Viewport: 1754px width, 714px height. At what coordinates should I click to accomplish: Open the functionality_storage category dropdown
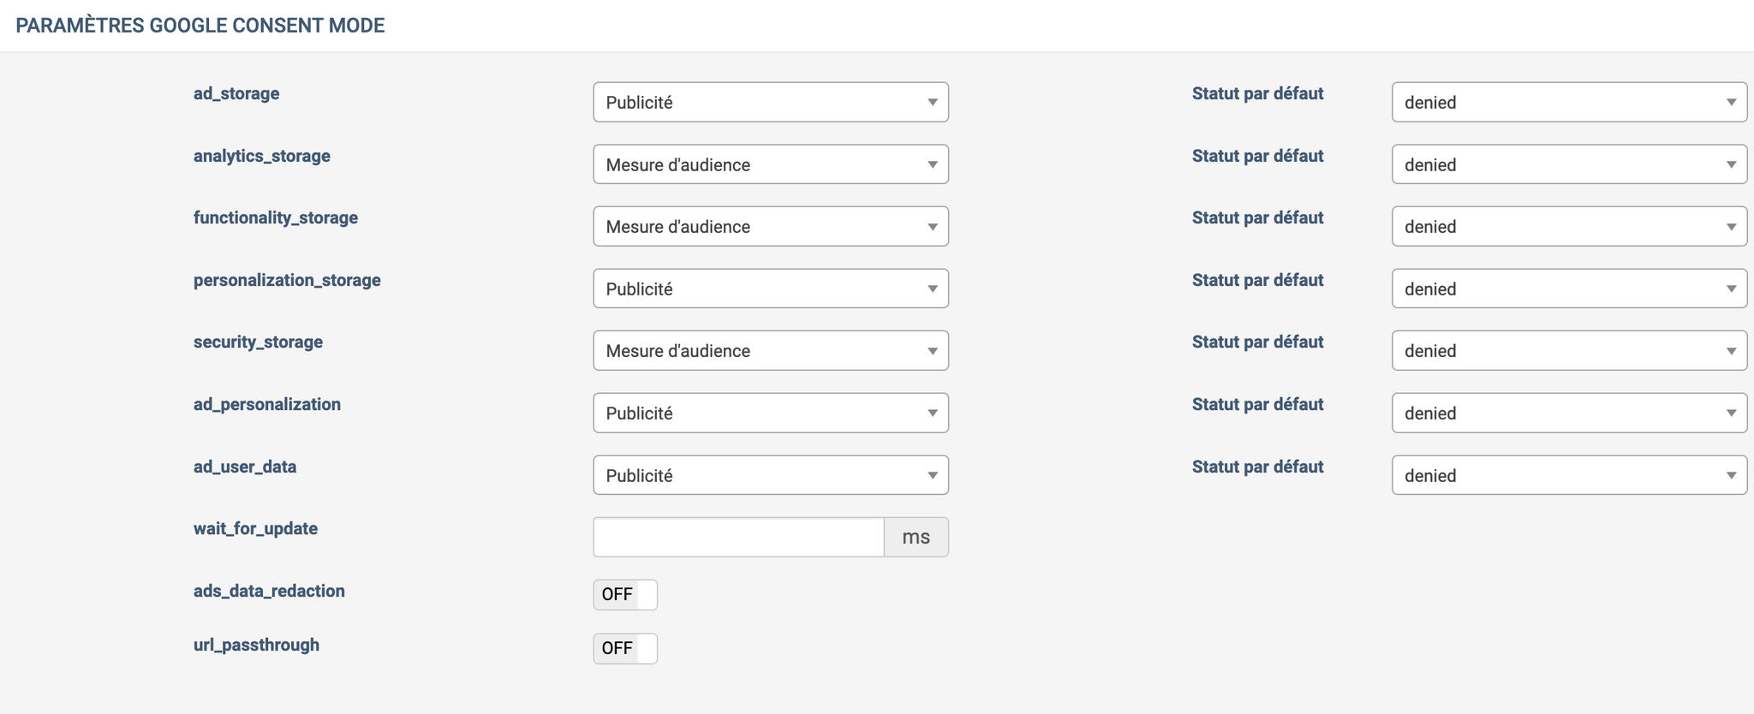click(771, 226)
